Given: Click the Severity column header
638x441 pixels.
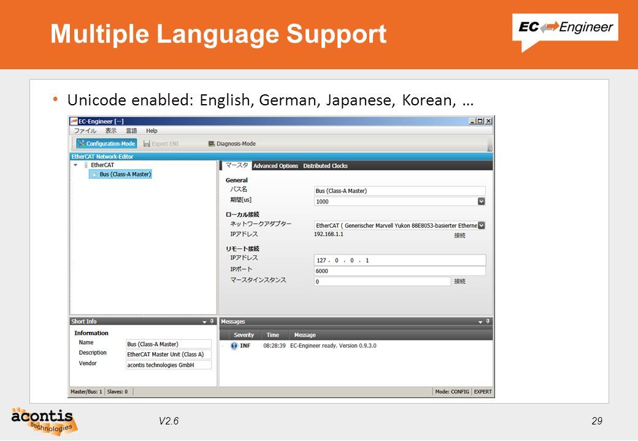Looking at the screenshot, I should (x=244, y=335).
